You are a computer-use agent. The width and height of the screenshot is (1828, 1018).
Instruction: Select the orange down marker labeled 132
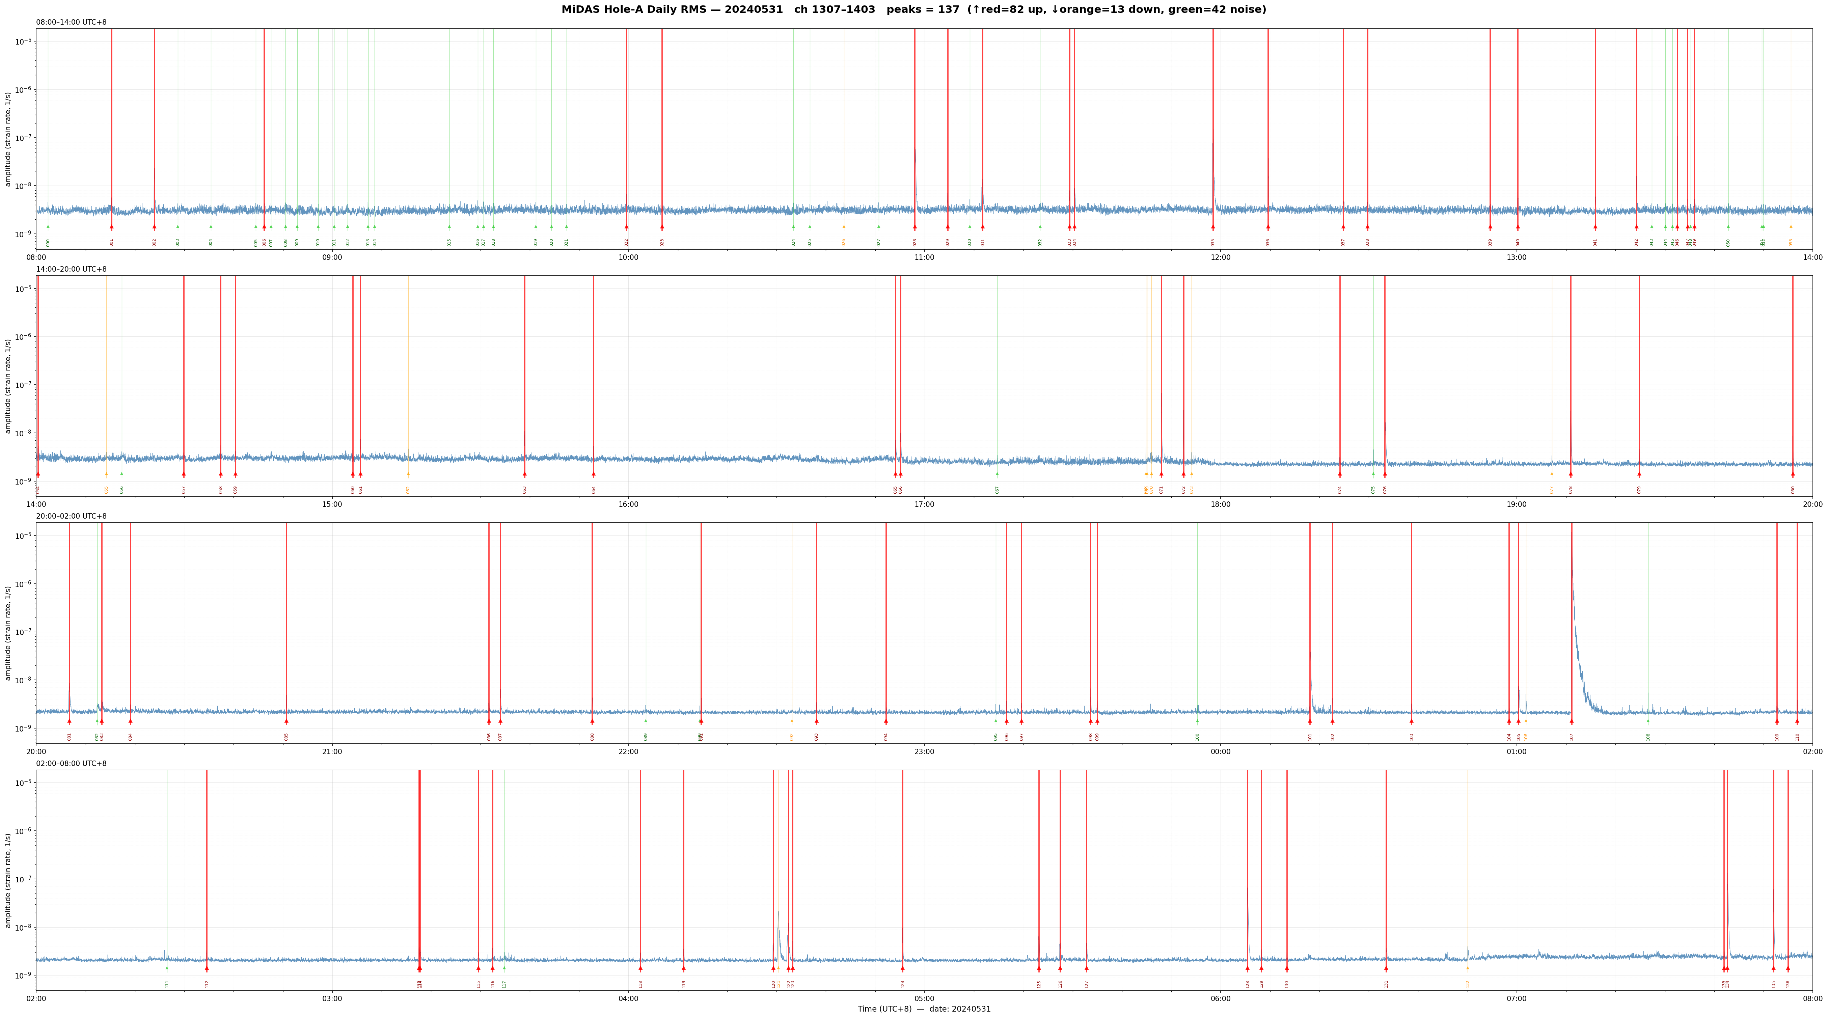(1468, 968)
